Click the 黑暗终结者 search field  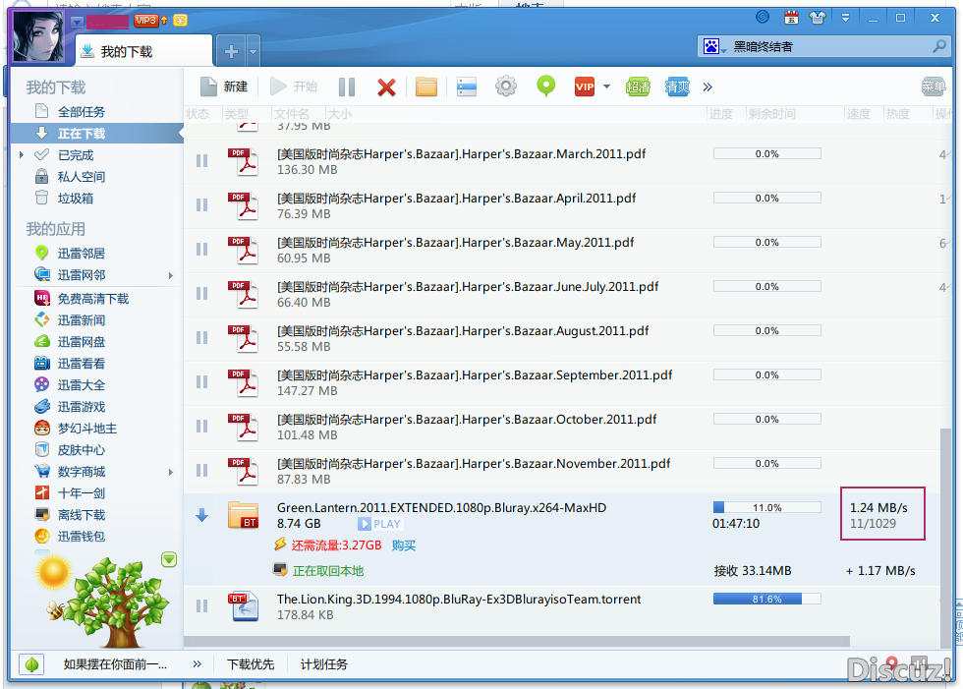tap(823, 46)
